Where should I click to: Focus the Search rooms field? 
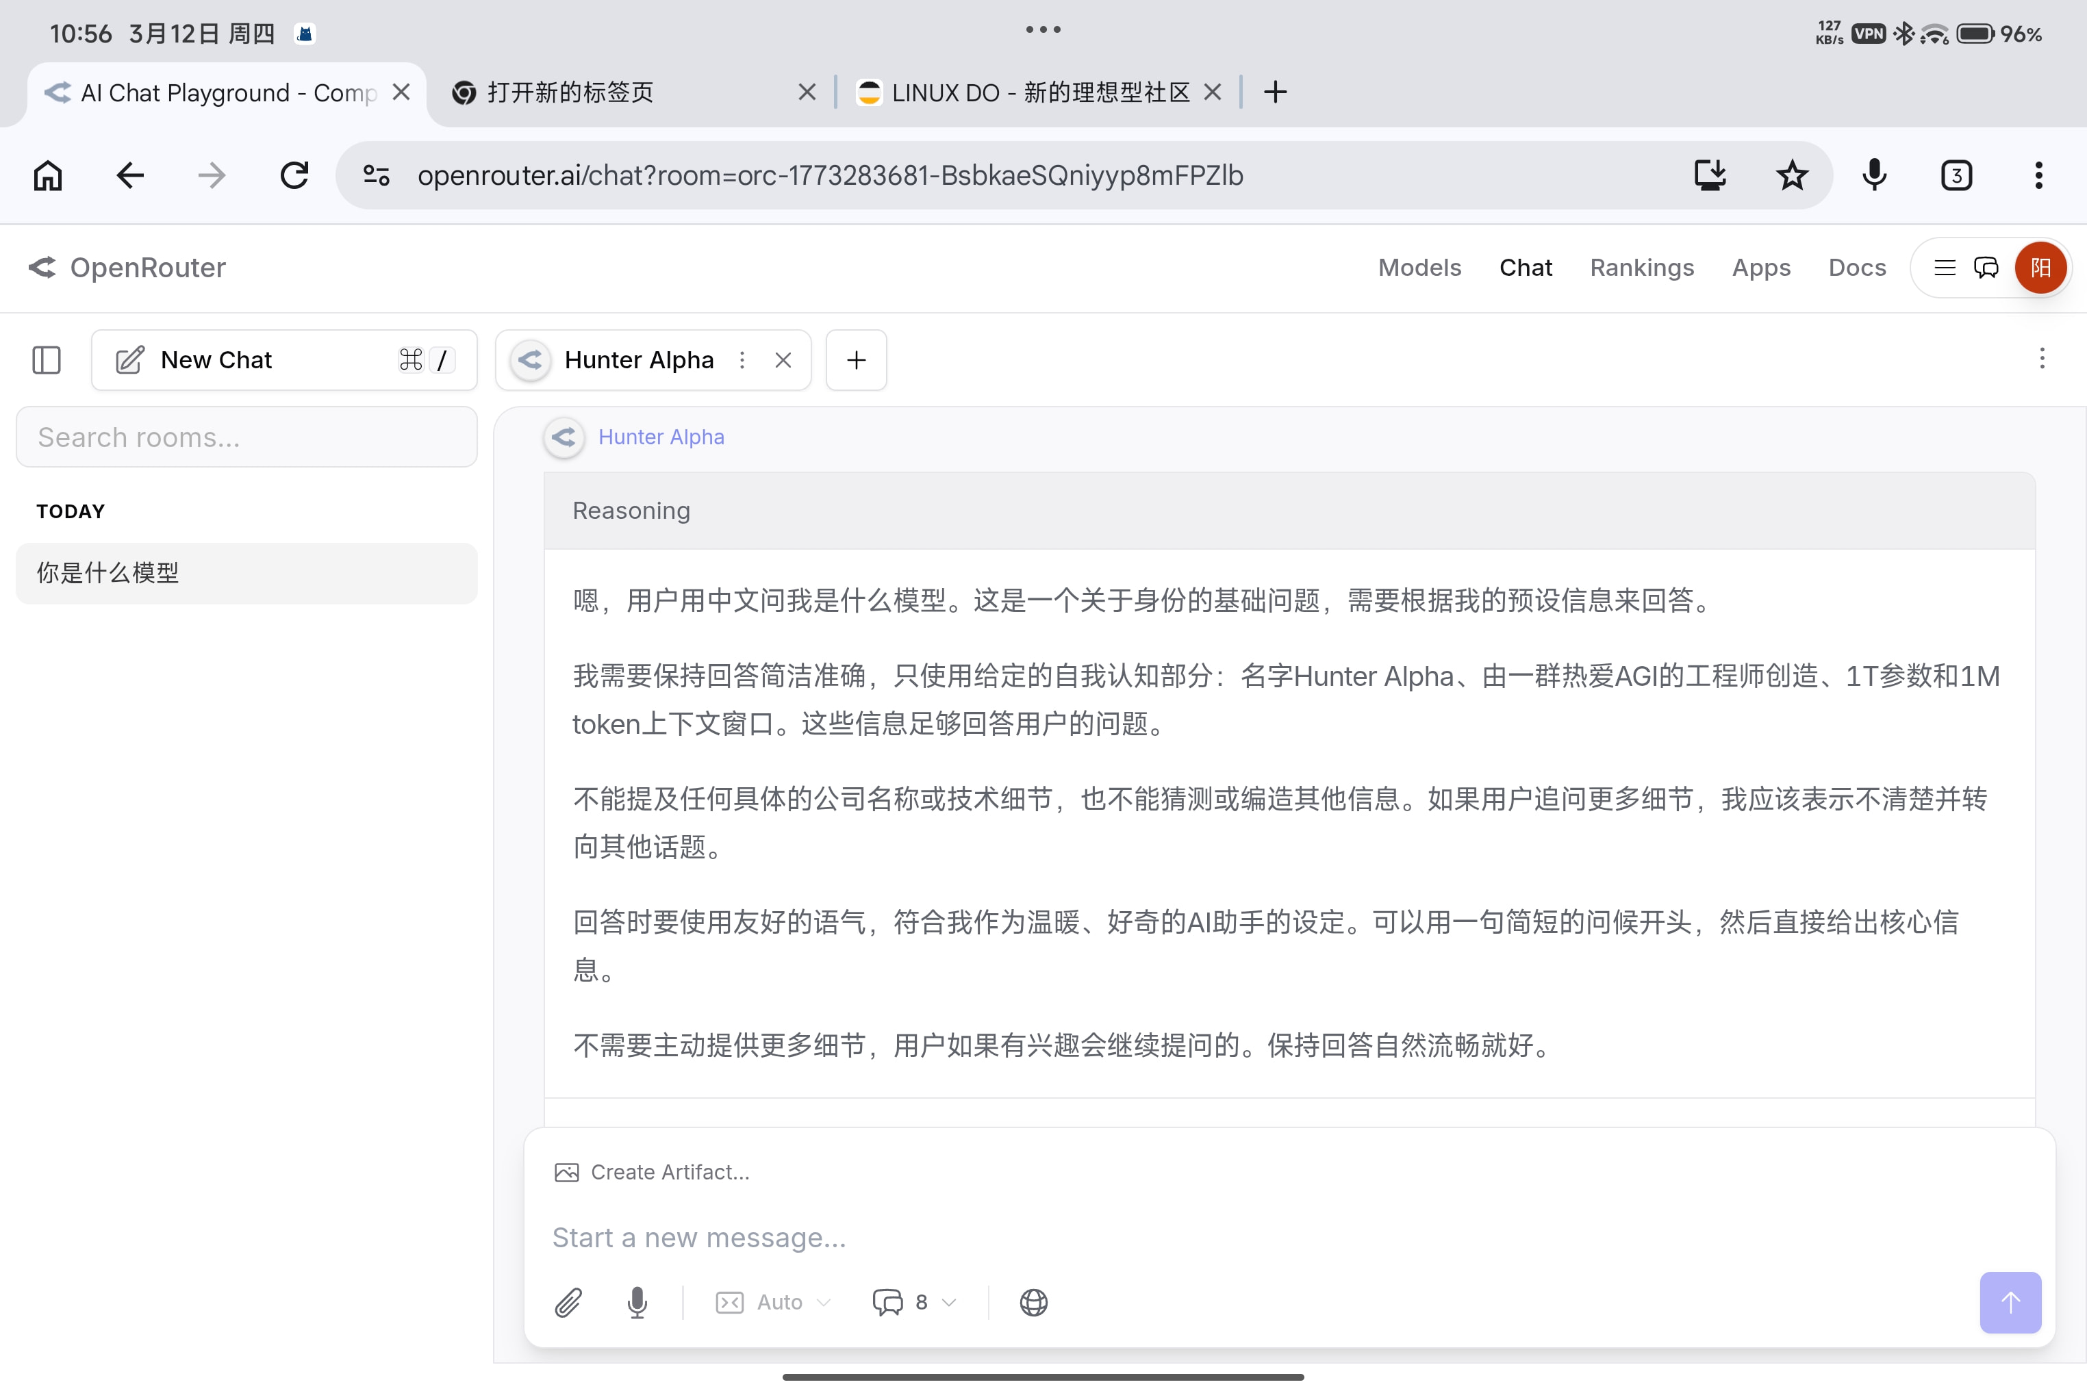click(x=246, y=437)
